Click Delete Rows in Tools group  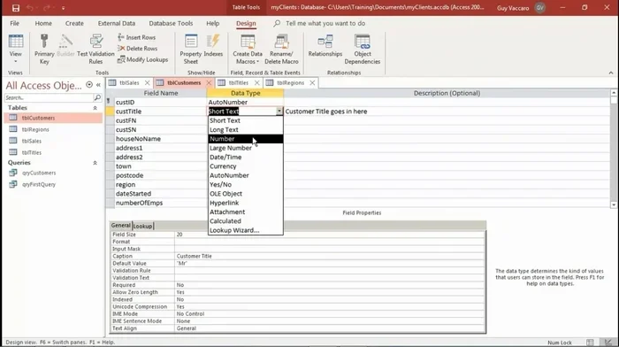tap(137, 48)
